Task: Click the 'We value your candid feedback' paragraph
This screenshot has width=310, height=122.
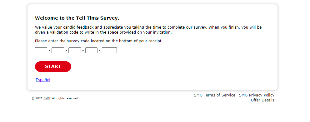Action: pyautogui.click(x=148, y=30)
